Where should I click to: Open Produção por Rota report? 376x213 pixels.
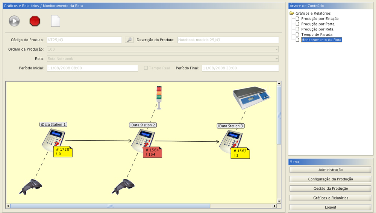coord(317,29)
